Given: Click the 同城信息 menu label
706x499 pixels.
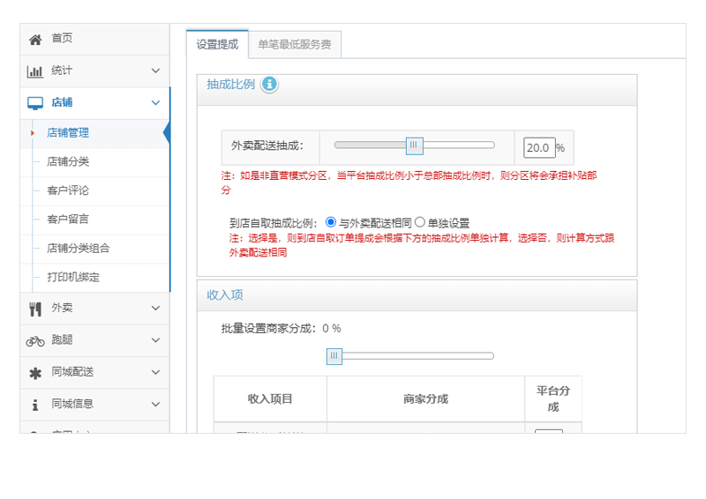Looking at the screenshot, I should [x=72, y=404].
